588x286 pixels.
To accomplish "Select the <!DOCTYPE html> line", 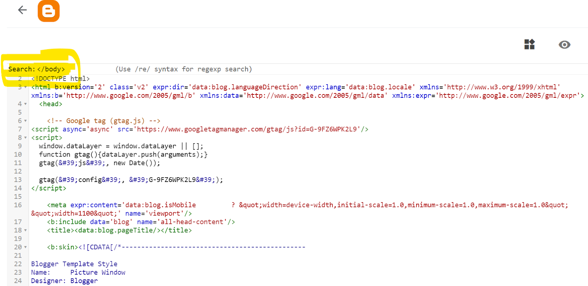I will pyautogui.click(x=61, y=79).
